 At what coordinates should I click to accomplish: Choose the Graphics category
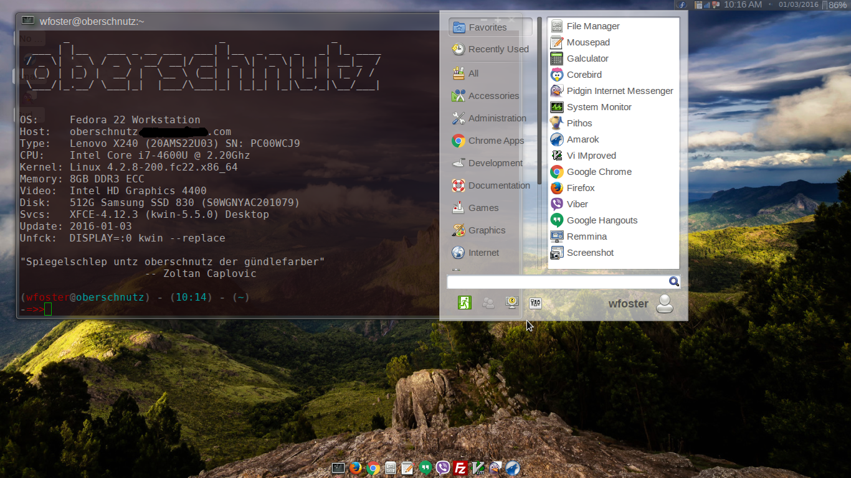(x=487, y=230)
